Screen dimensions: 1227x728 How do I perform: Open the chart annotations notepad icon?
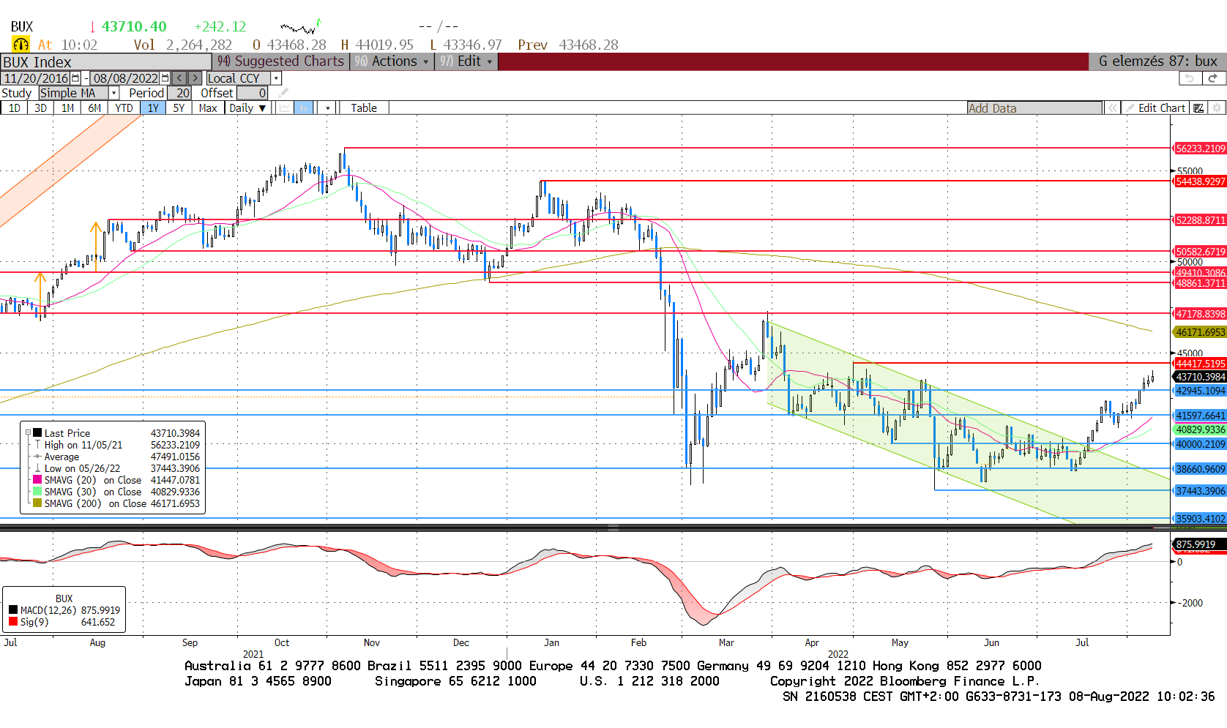(1198, 108)
